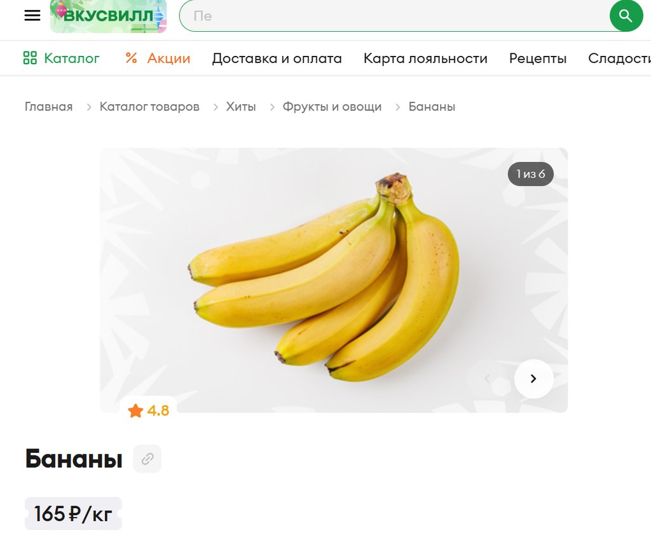Click the green search magnifier button

626,16
